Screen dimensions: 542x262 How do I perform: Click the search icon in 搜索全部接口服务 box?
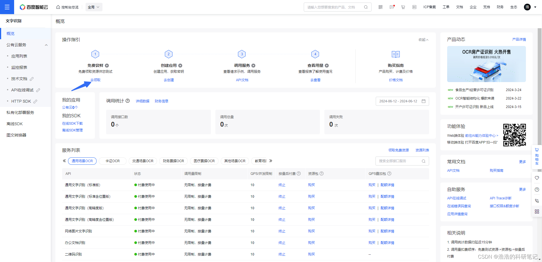pyautogui.click(x=423, y=161)
